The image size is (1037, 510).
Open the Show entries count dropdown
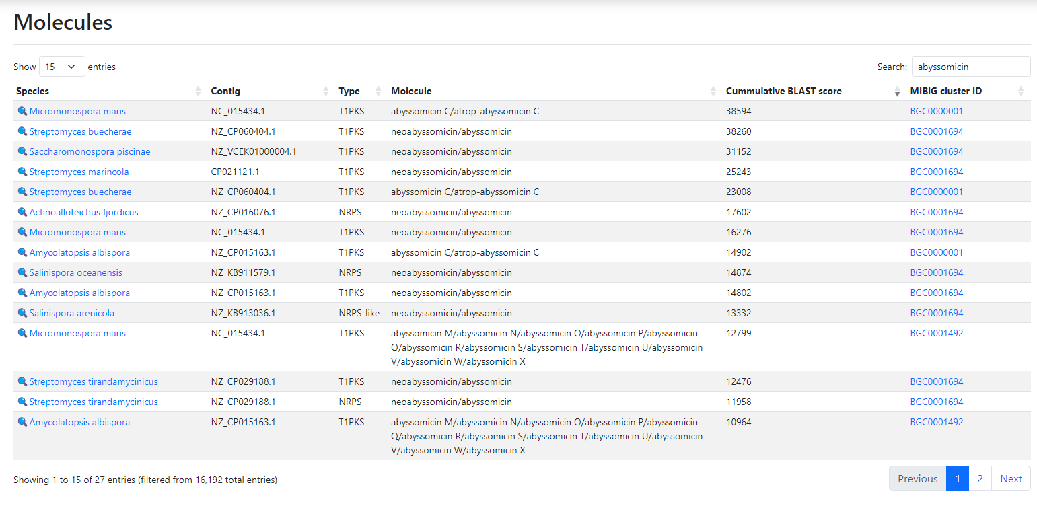point(62,67)
